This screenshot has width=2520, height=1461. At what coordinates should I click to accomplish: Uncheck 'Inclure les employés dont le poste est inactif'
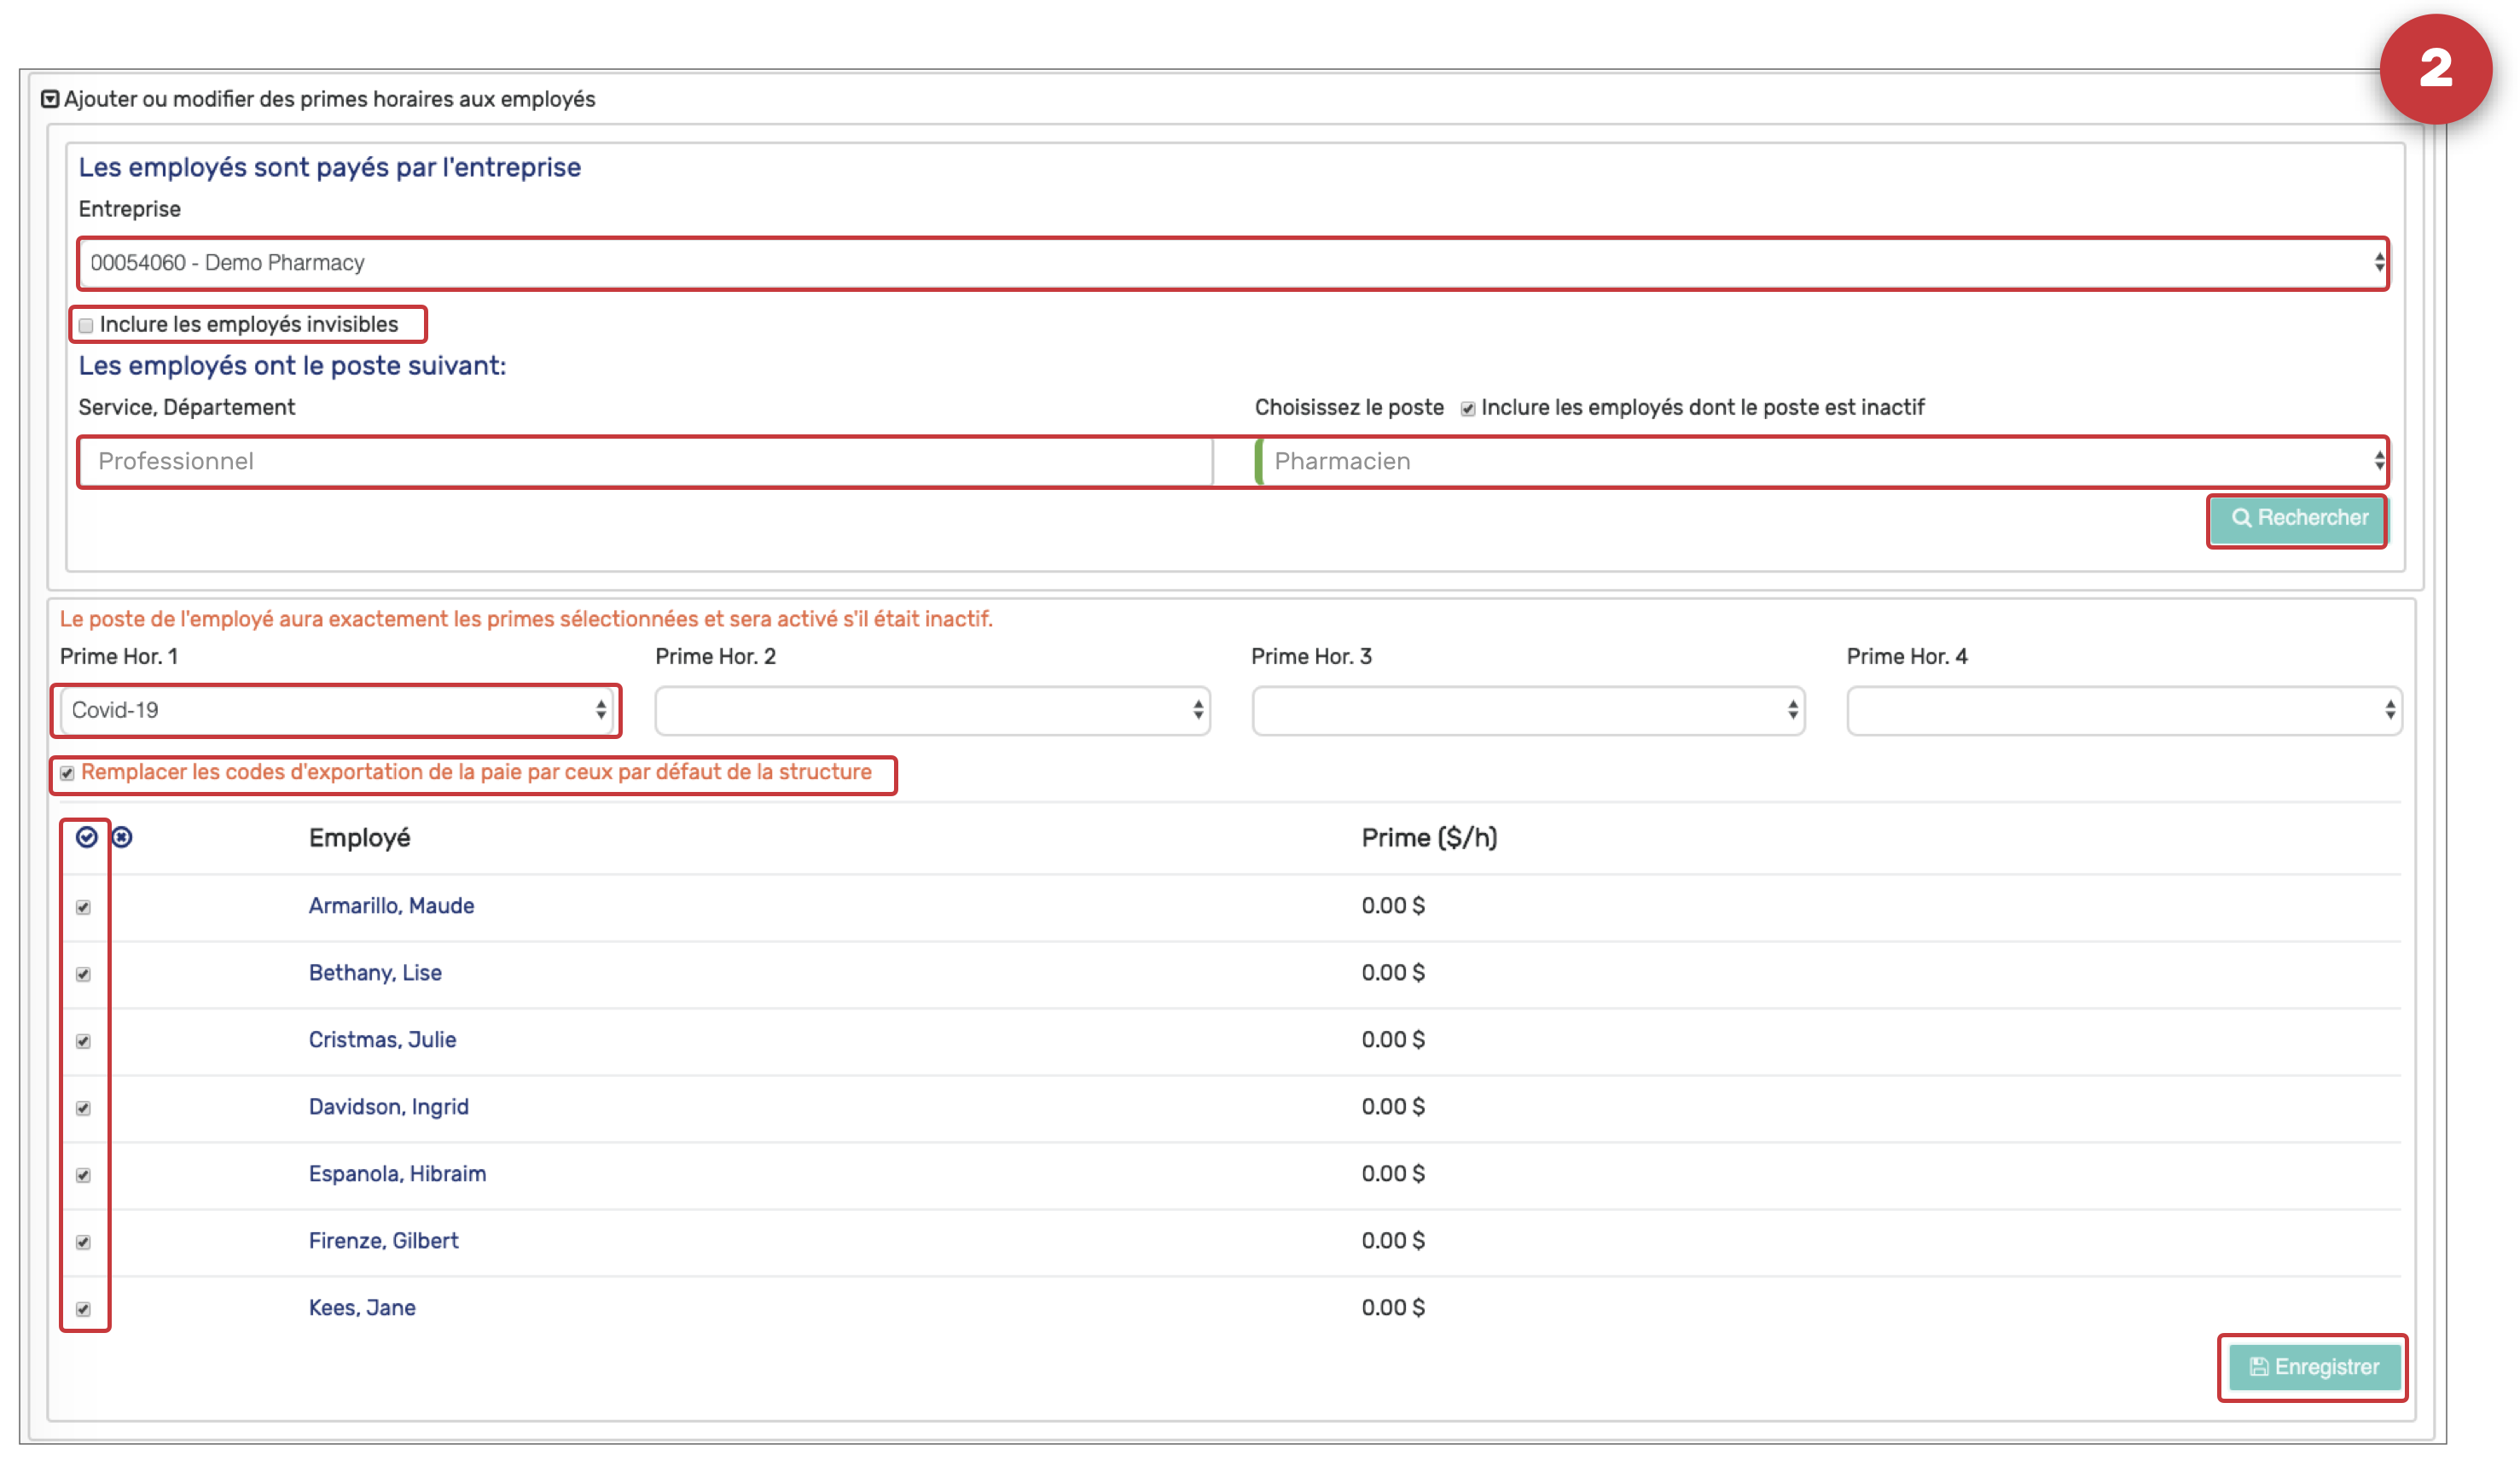click(x=1467, y=408)
